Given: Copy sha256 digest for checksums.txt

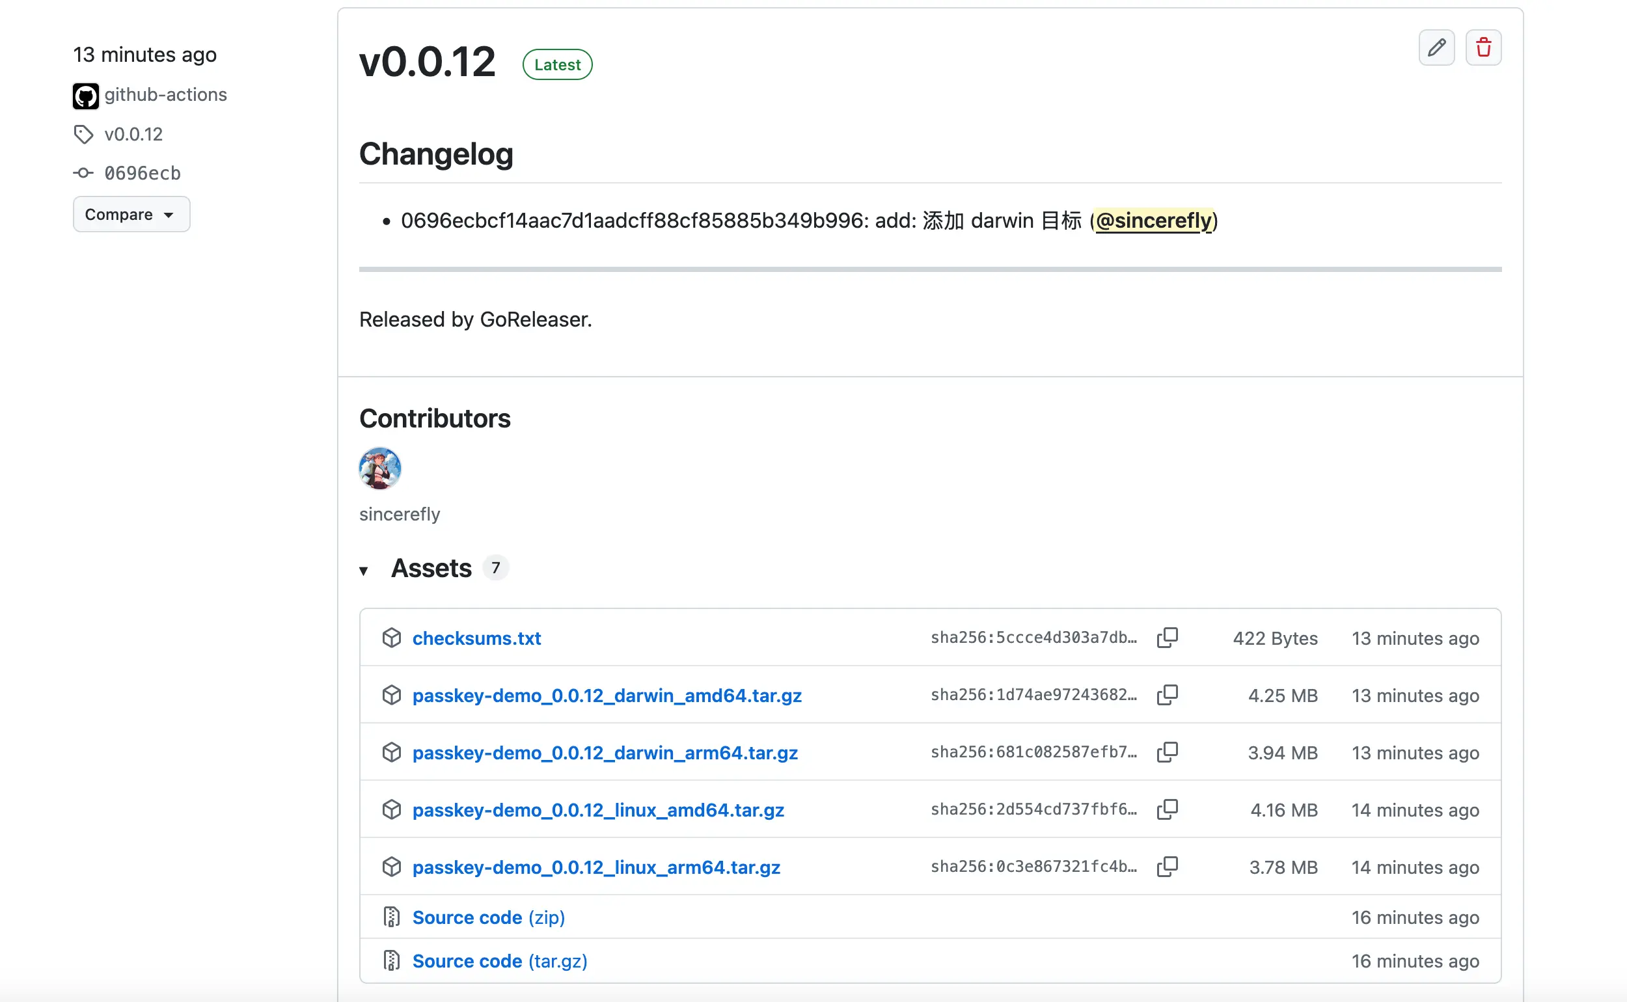Looking at the screenshot, I should 1167,638.
